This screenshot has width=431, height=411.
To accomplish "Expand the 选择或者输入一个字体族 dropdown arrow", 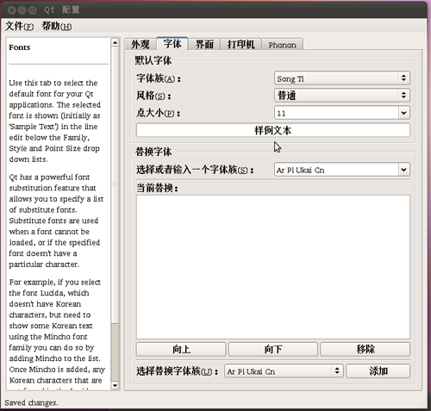I will [x=403, y=170].
